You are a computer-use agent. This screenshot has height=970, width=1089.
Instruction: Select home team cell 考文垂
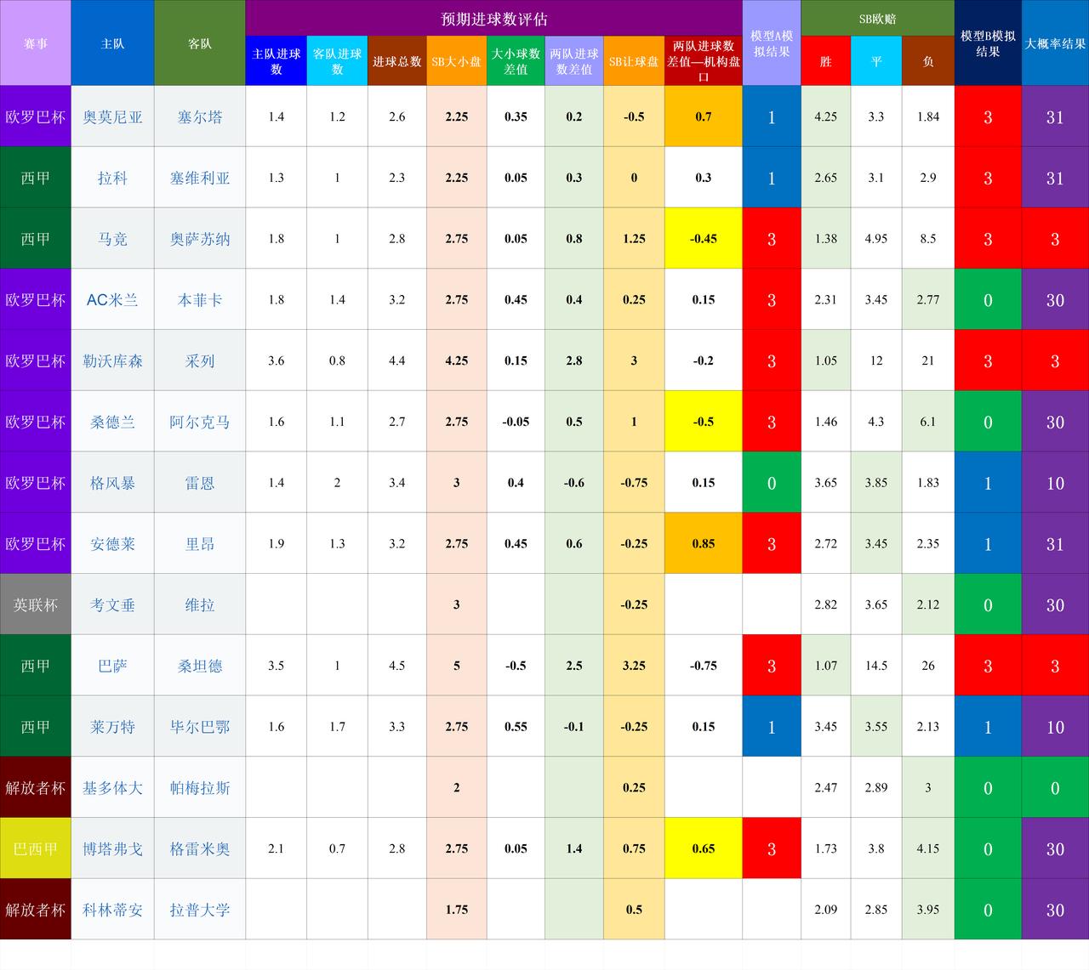click(113, 604)
